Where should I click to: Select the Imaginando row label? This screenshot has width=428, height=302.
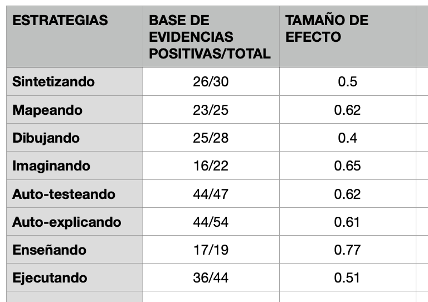point(51,166)
